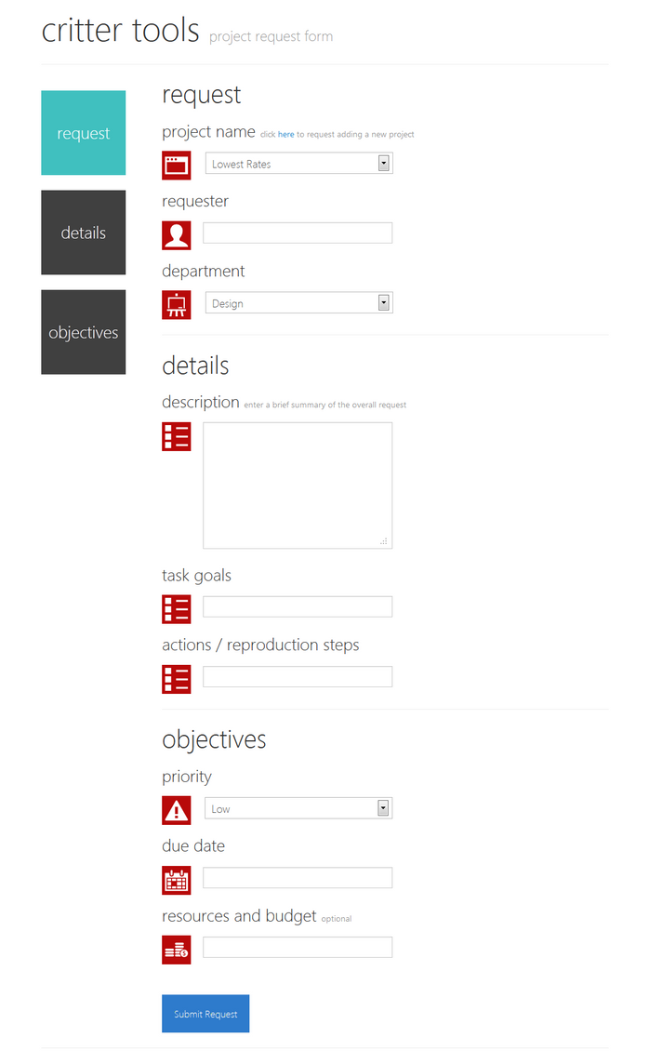This screenshot has height=1064, width=649.
Task: Click inside the description text area
Action: (x=298, y=485)
